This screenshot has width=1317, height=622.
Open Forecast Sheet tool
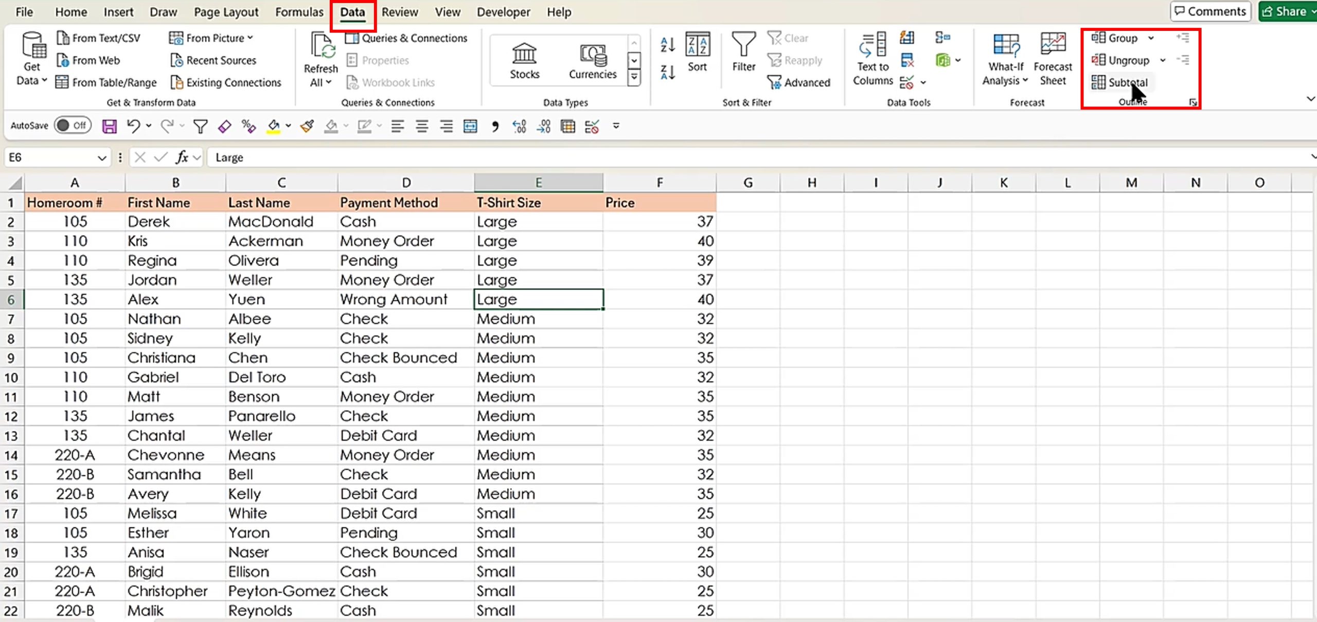tap(1053, 45)
